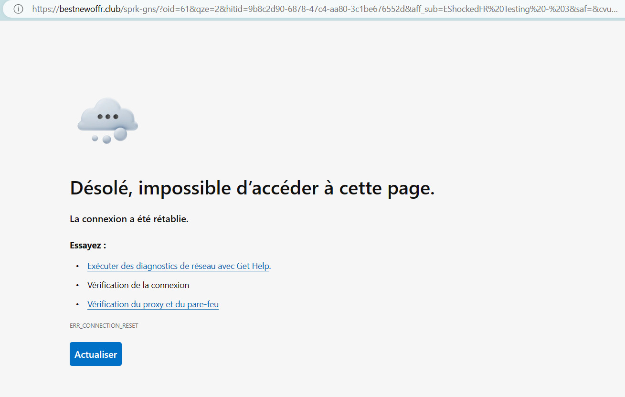Image resolution: width=625 pixels, height=397 pixels.
Task: Click the bullet before Vérification de la connexion
Action: coord(77,285)
